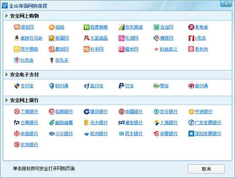This screenshot has width=235, height=178.
Task: Click the 取消 cancel button
Action: (206, 169)
